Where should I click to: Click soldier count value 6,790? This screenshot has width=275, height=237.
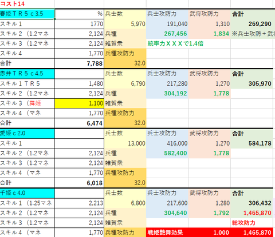[125, 83]
